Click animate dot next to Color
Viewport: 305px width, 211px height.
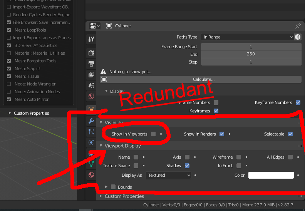click(x=298, y=175)
